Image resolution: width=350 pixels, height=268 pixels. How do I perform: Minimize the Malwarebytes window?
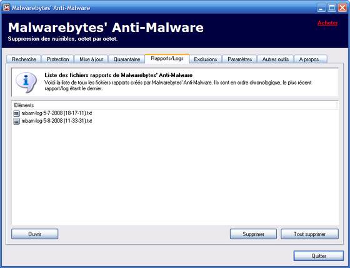pyautogui.click(x=321, y=8)
